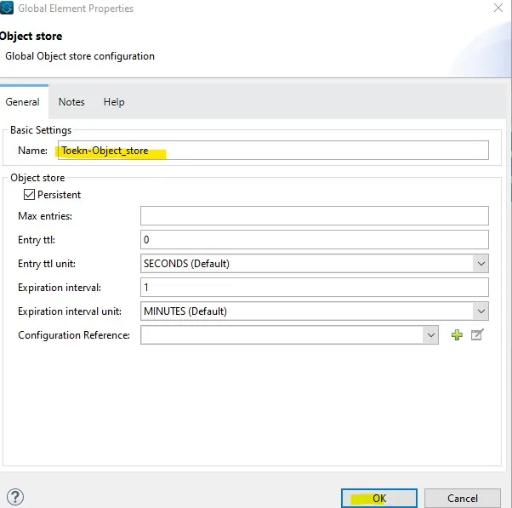Switch to the General tab

(22, 102)
